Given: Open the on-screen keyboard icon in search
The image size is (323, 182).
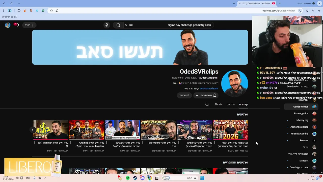Looking at the screenshot, I should [x=131, y=25].
